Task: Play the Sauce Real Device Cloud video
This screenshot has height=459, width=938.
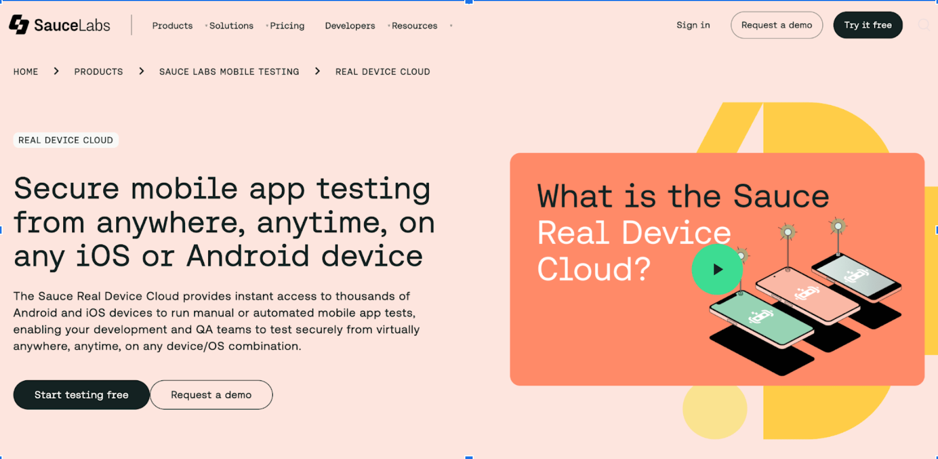Action: [x=717, y=269]
